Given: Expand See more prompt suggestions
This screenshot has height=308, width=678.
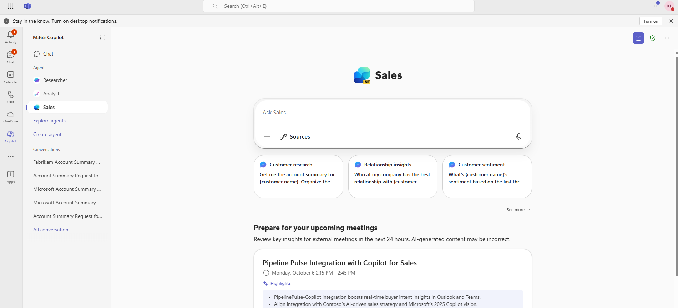Looking at the screenshot, I should pos(518,210).
